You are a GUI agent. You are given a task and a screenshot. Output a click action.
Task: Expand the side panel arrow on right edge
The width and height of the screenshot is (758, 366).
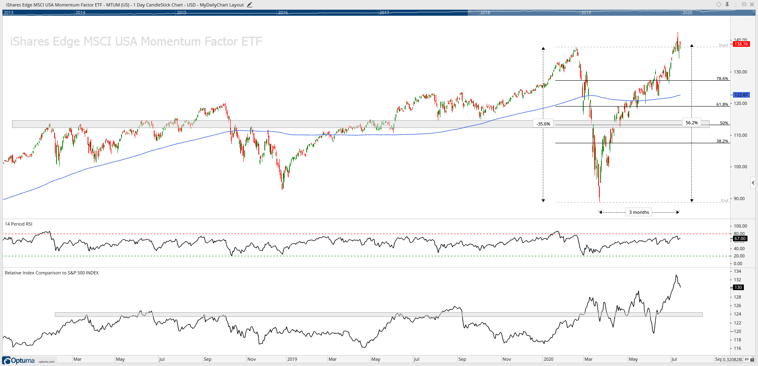coord(753,183)
